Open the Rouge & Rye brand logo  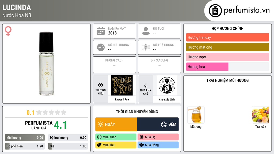(x=122, y=85)
